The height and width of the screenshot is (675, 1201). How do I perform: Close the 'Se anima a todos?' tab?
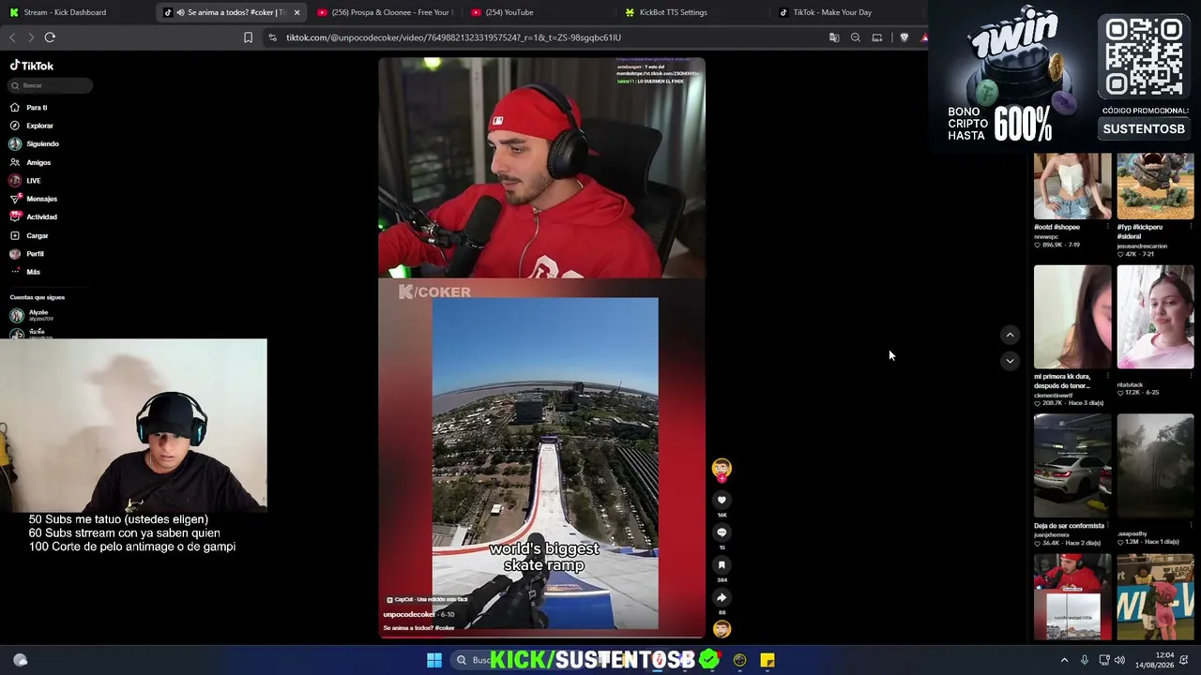coord(296,12)
